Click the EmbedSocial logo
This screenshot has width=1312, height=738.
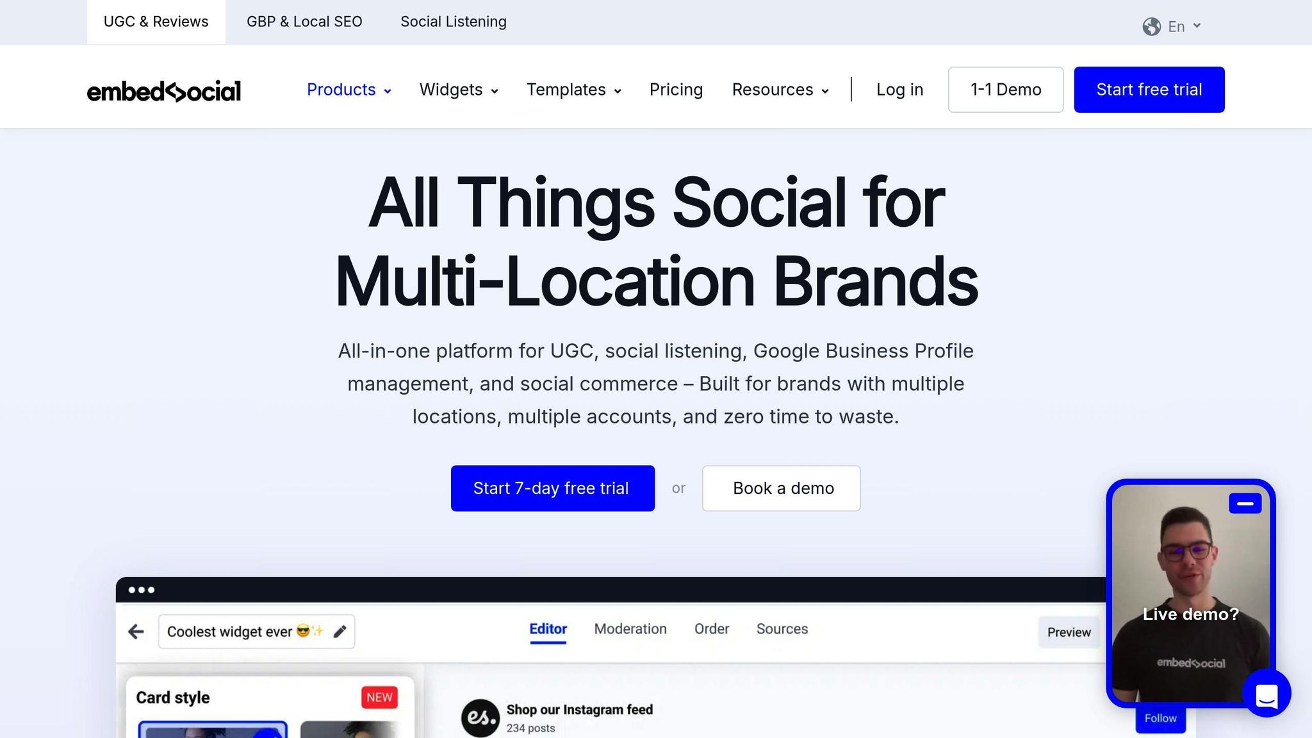[x=164, y=91]
